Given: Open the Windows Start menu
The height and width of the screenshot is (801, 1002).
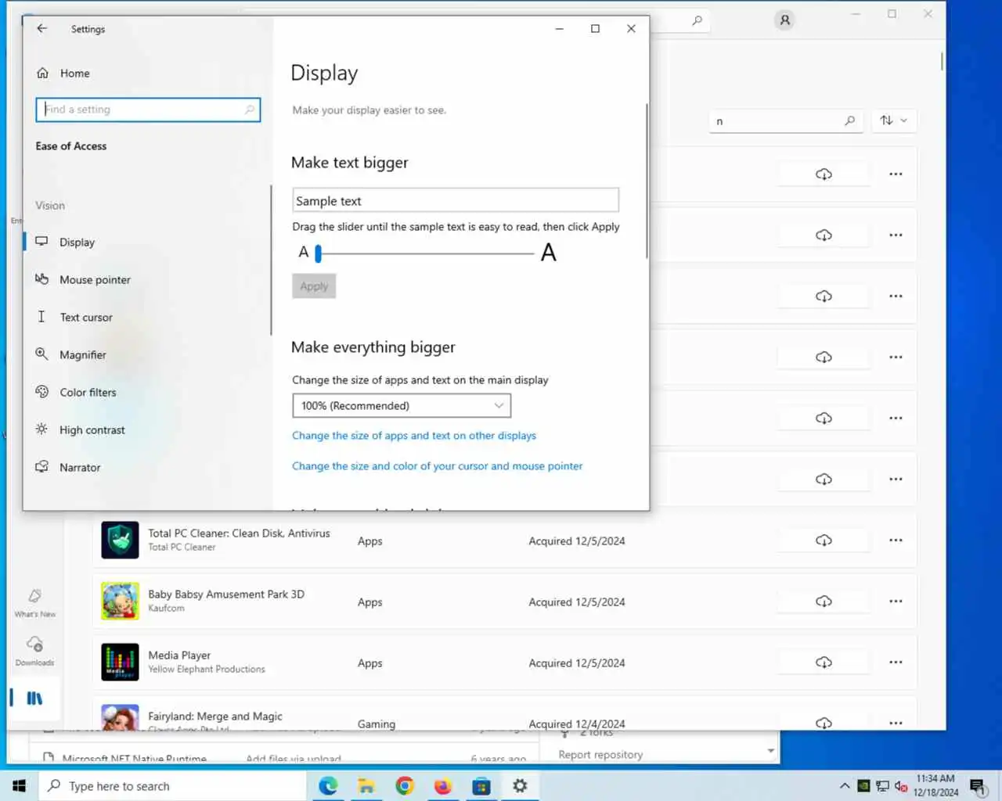Looking at the screenshot, I should tap(19, 786).
